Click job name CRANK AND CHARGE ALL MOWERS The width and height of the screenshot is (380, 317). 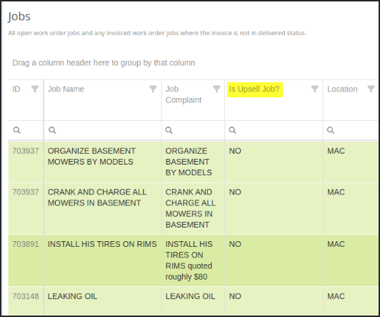(97, 197)
